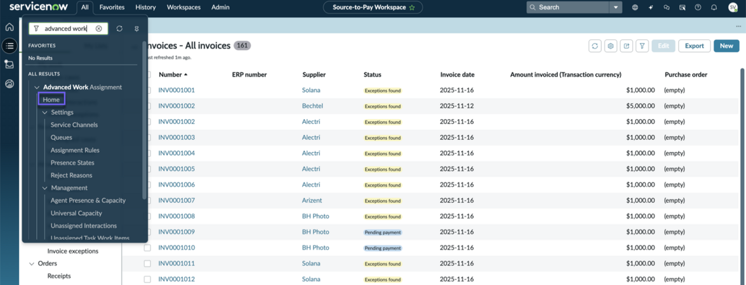Open the Help question-mark icon
This screenshot has width=746, height=285.
(698, 8)
